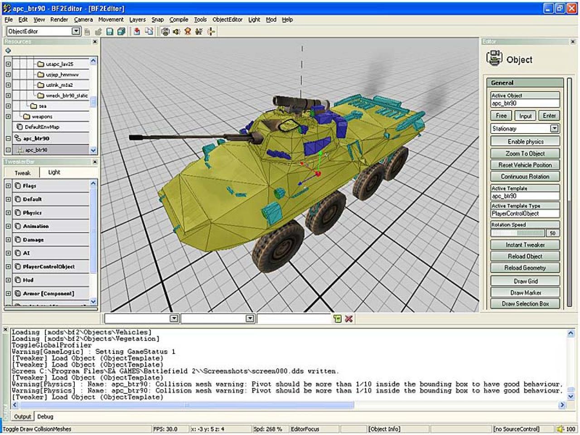Viewport: 580px width, 435px height.
Task: Click the DefaultEnvMap icon in the resource tree
Action: (19, 127)
